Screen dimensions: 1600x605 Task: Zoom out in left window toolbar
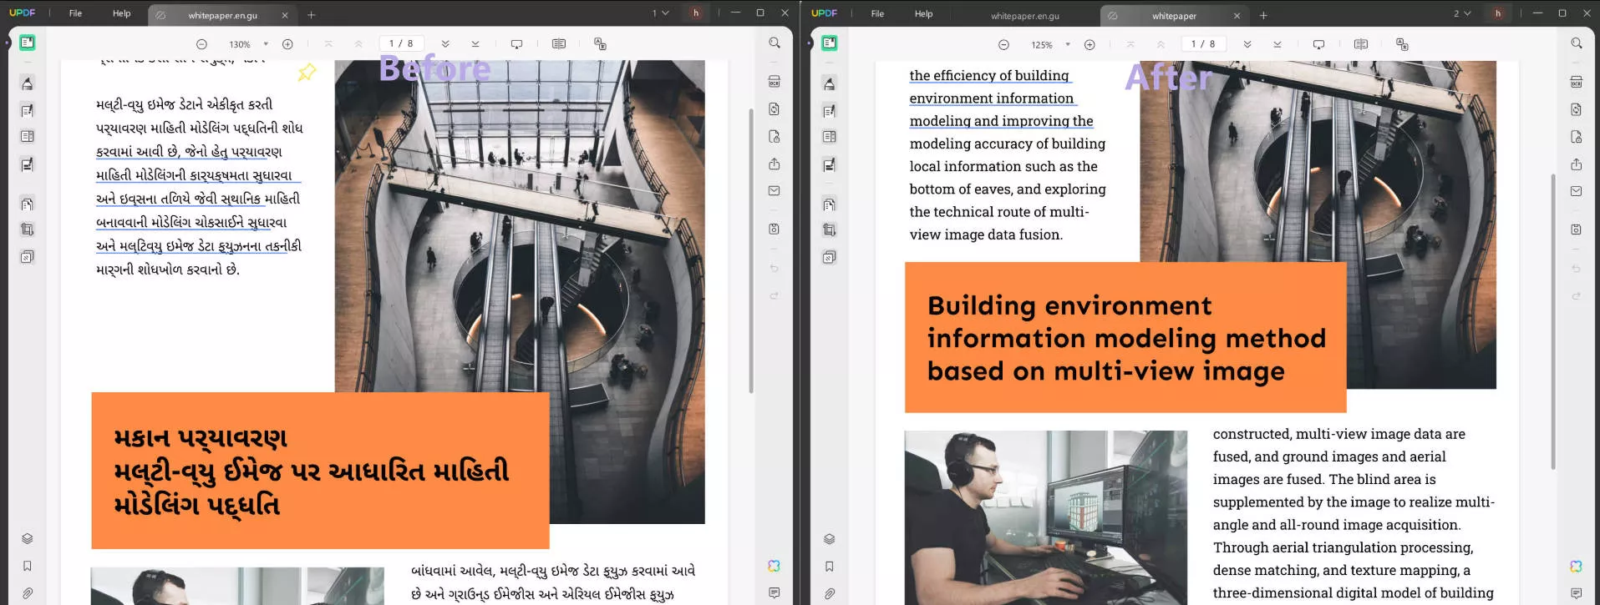(x=201, y=44)
